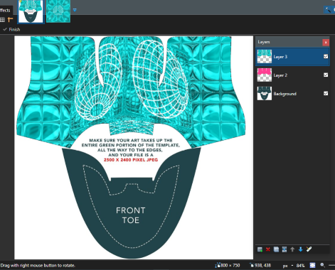Click the blue Move Layer Down arrow
335x270 pixels.
click(300, 249)
